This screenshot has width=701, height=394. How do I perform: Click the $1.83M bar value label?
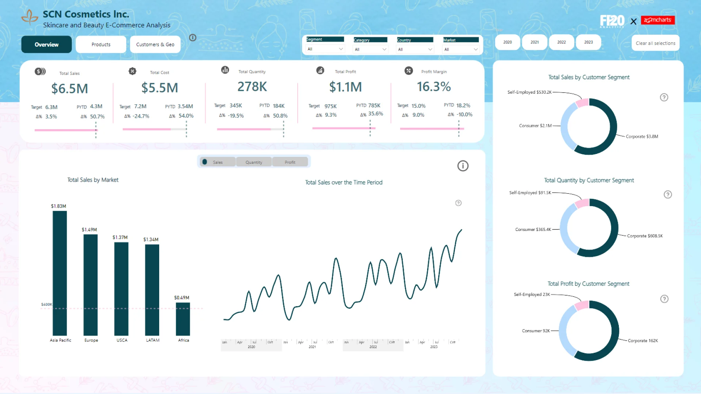tap(58, 206)
